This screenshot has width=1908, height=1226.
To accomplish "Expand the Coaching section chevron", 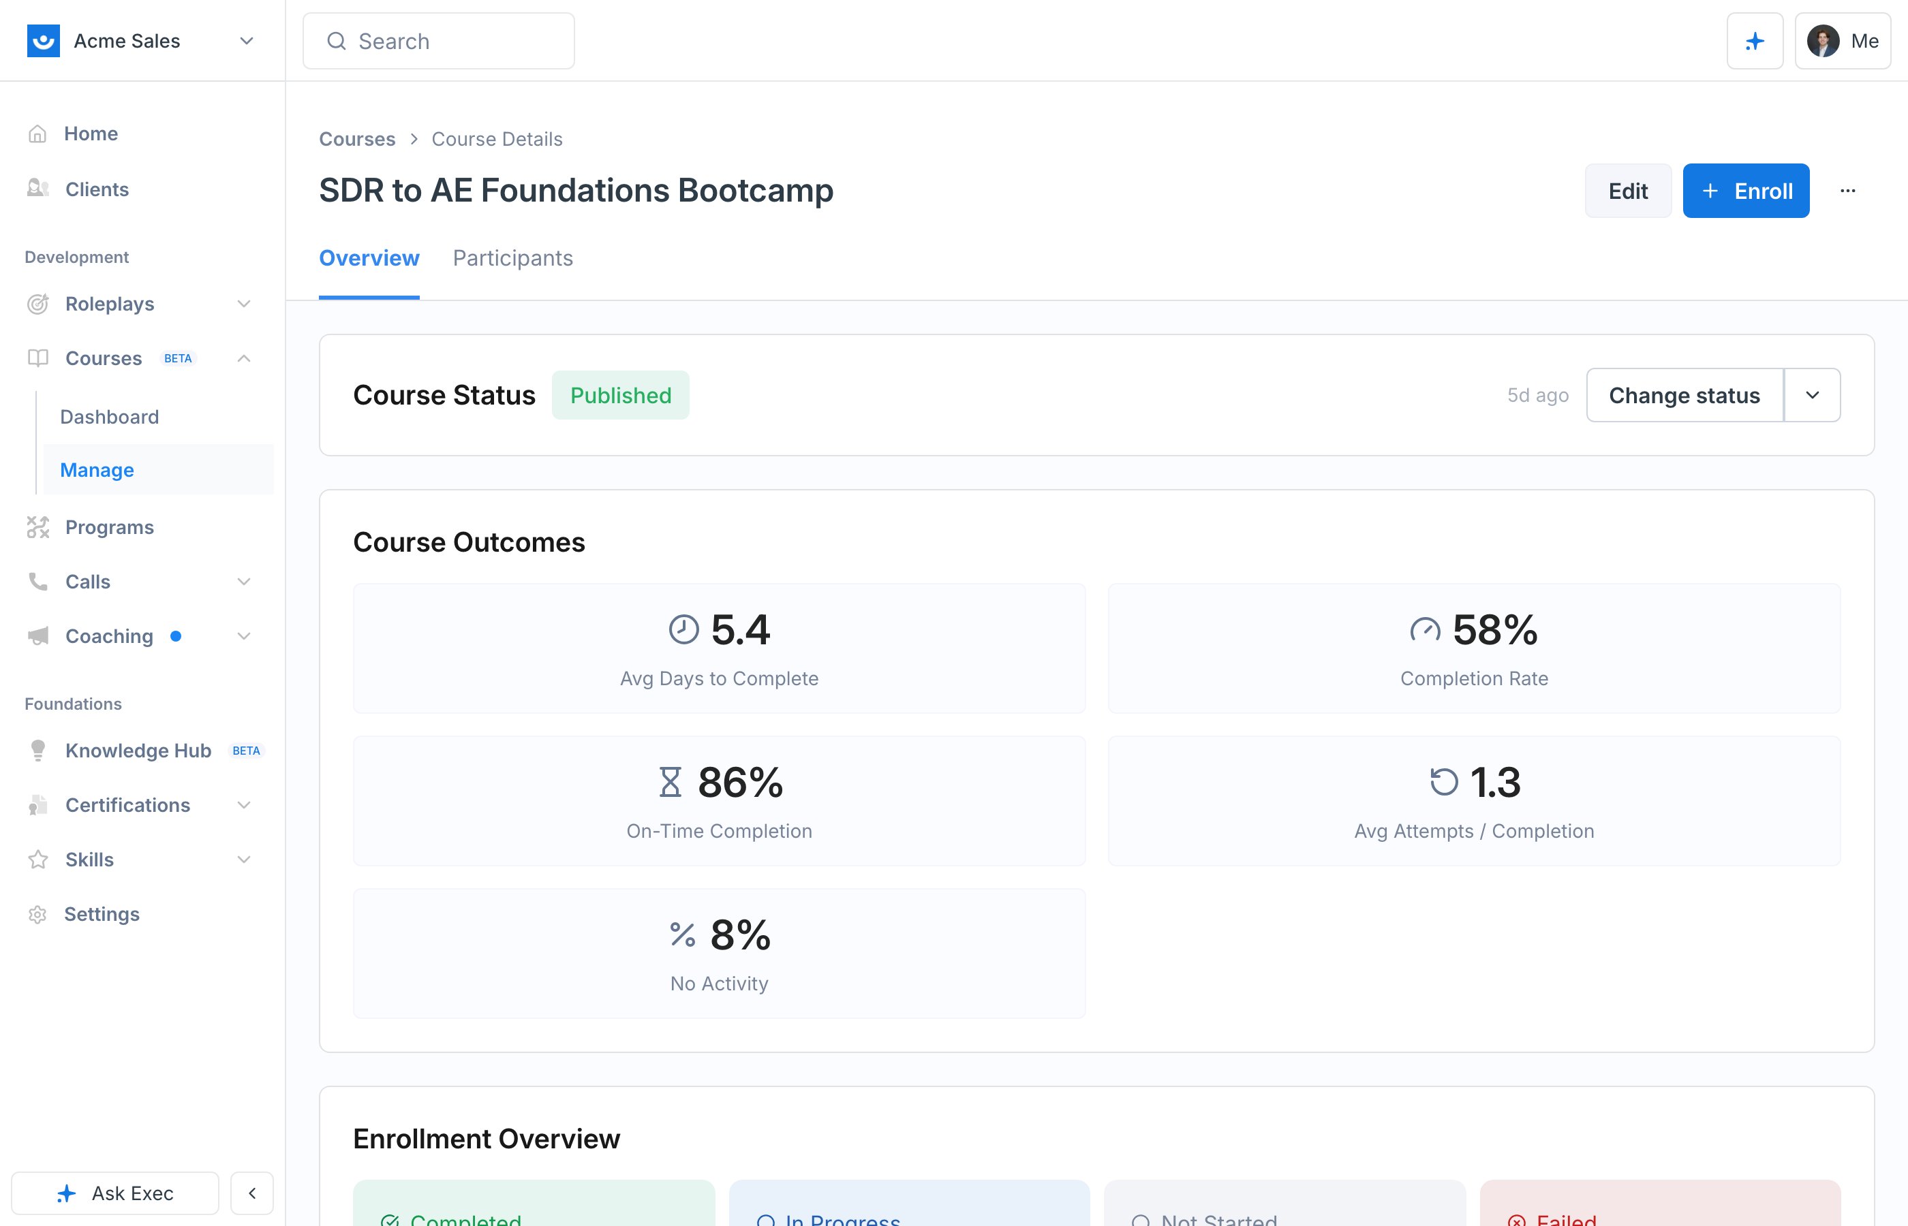I will [244, 635].
